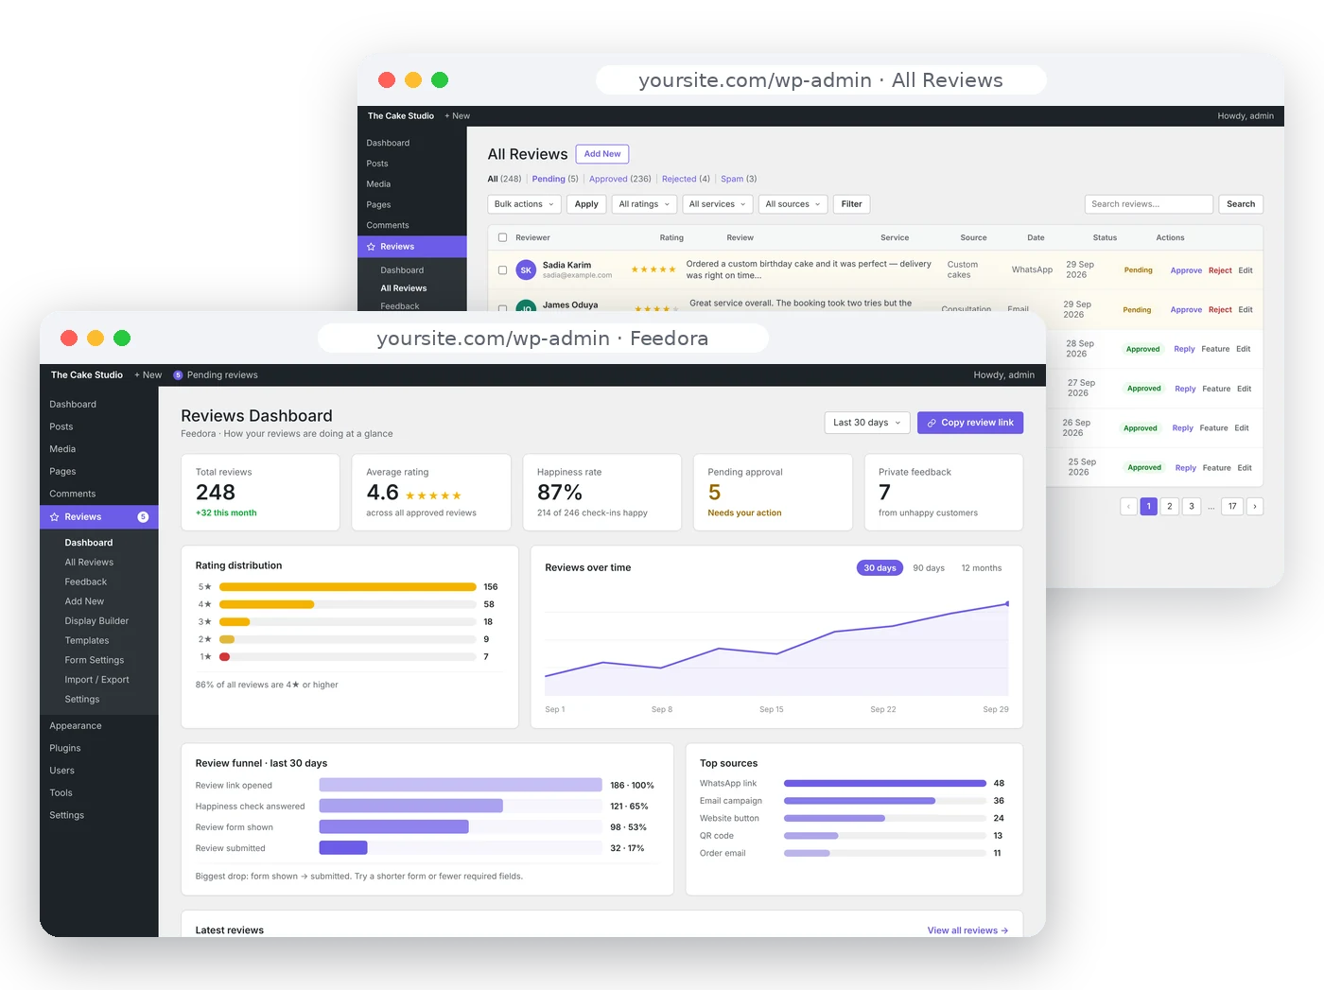Click the Pending approval card showing 5
The height and width of the screenshot is (990, 1324).
[x=773, y=493]
